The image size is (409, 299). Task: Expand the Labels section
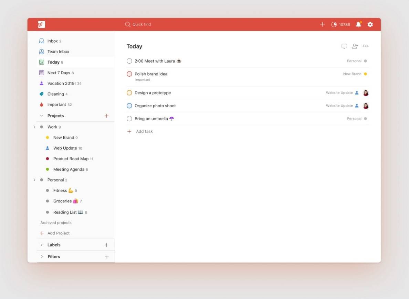(x=42, y=245)
